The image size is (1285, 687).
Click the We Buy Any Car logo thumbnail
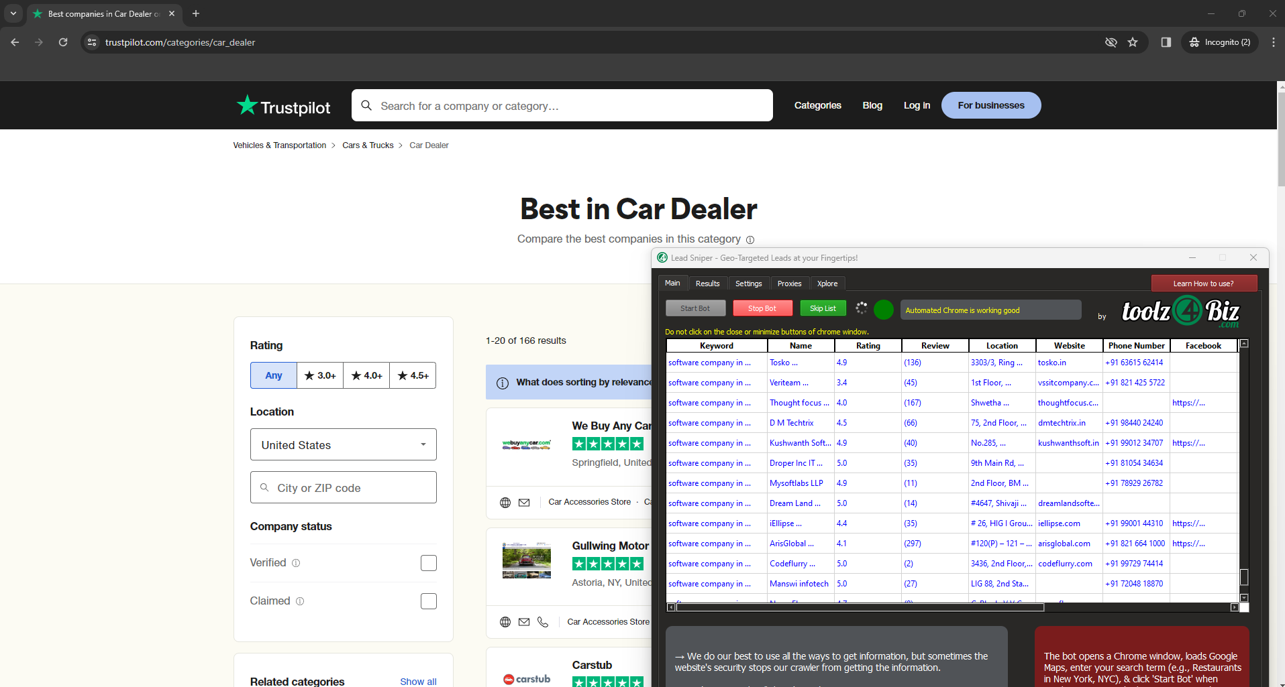[x=527, y=444]
